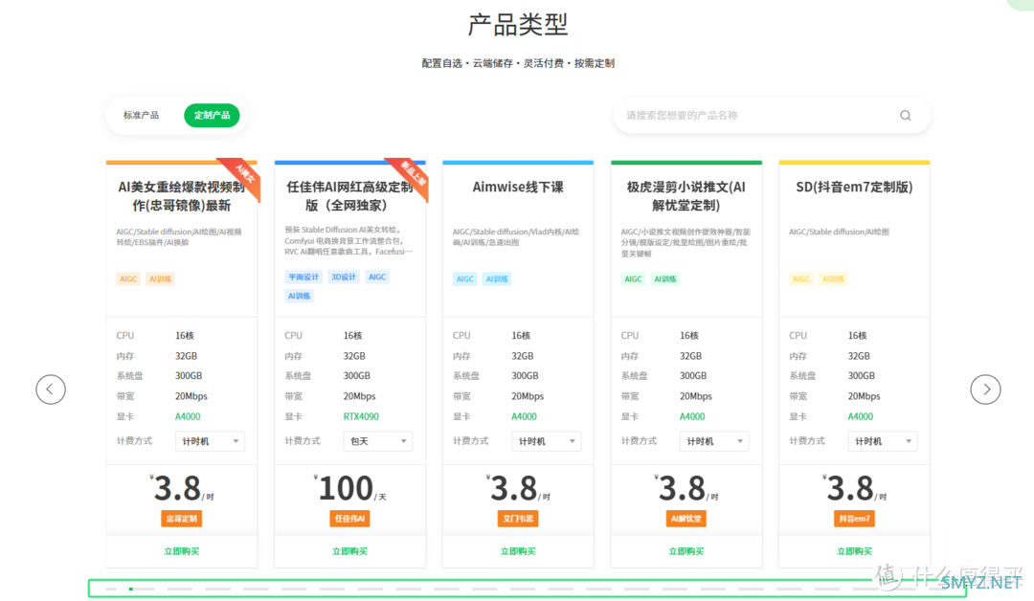This screenshot has width=1034, height=601.
Task: Click 立即购买 for Aimwise线下课
Action: 518,551
